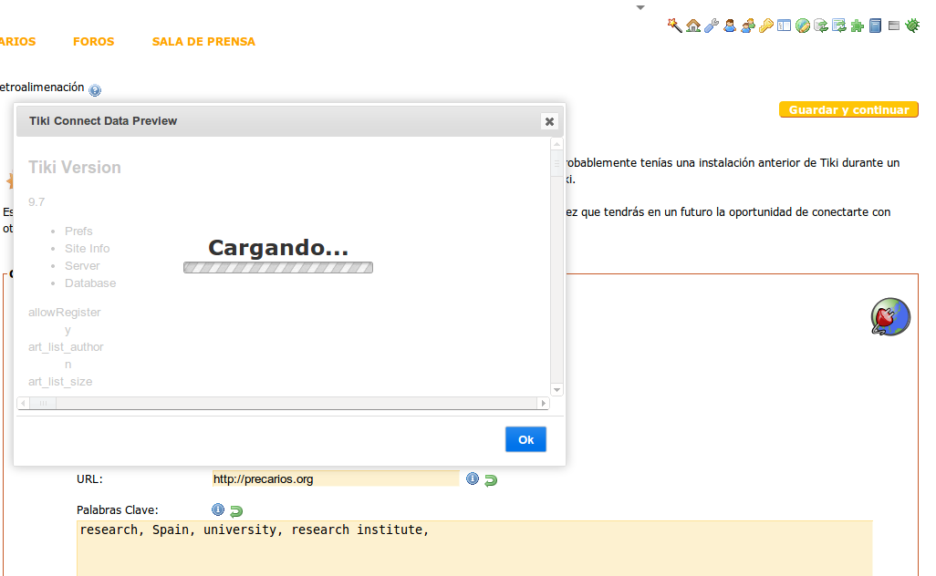The height and width of the screenshot is (576, 936).
Task: Open the SALA DE PRENSA menu
Action: pos(203,42)
